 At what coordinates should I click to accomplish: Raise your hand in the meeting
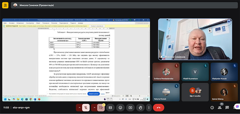point(140,108)
